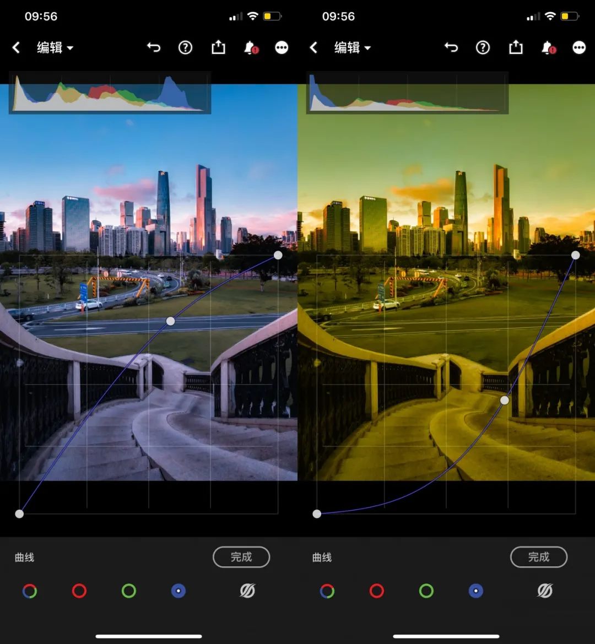The image size is (595, 644).
Task: Tap battery indicator on left status bar
Action: pos(272,17)
